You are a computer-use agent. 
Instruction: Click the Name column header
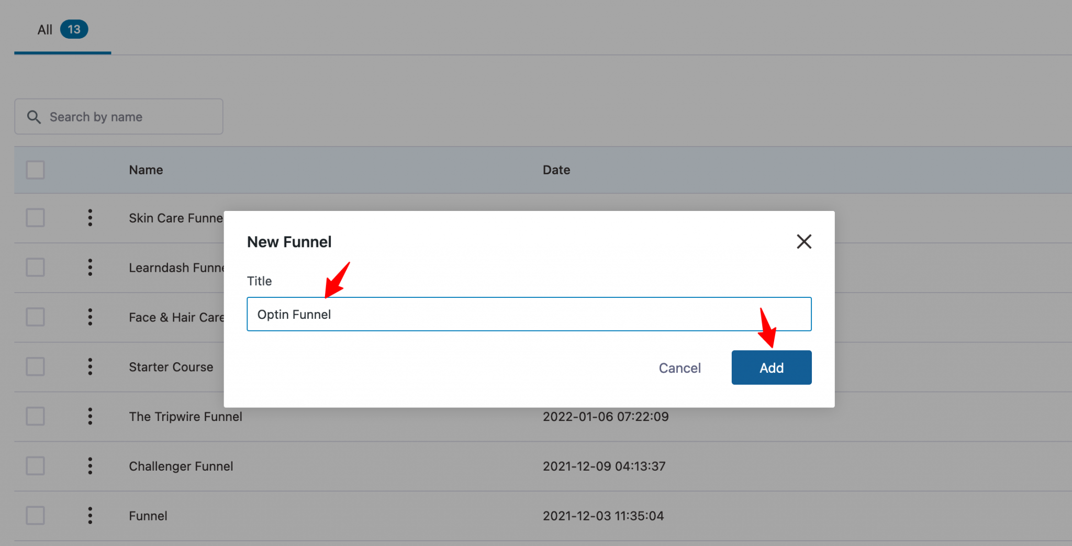146,170
